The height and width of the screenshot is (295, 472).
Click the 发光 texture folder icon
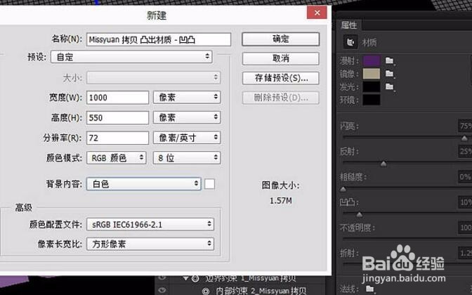tap(390, 86)
